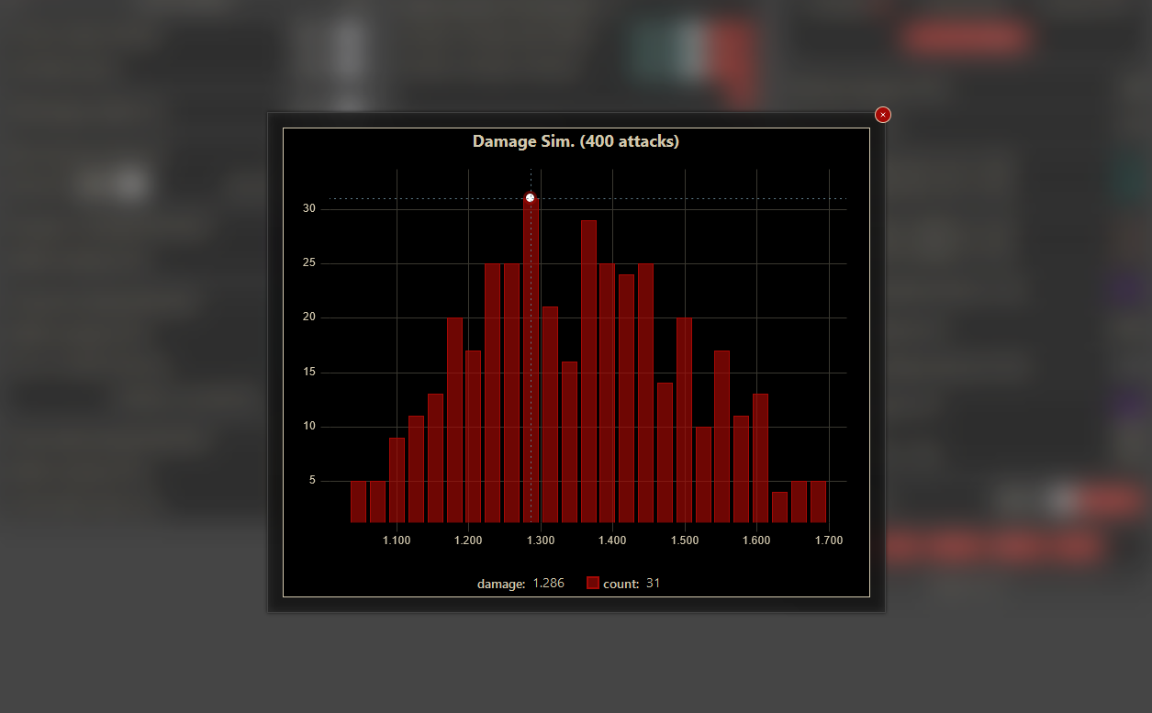1152x713 pixels.
Task: Click the x-axis label 1.500
Action: tap(685, 540)
